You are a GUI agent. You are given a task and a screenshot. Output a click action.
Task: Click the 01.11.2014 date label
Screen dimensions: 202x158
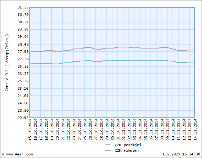click(x=123, y=129)
